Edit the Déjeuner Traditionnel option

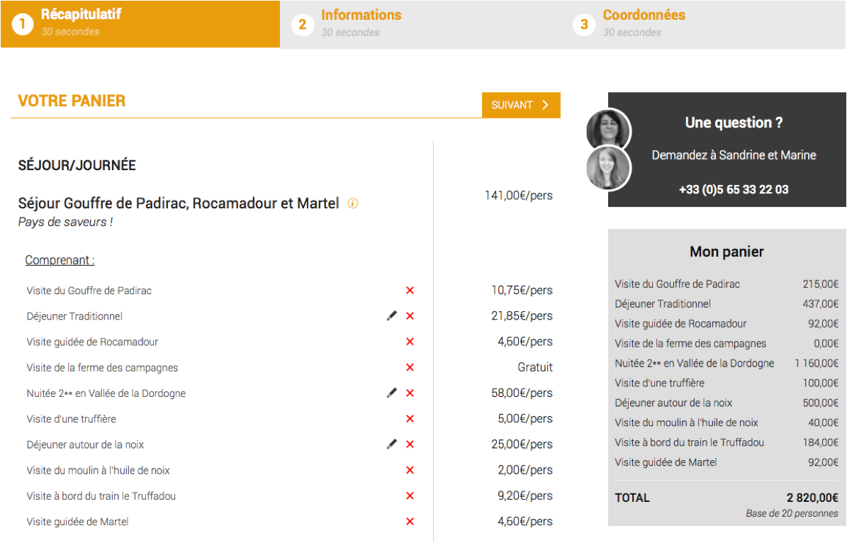point(392,315)
